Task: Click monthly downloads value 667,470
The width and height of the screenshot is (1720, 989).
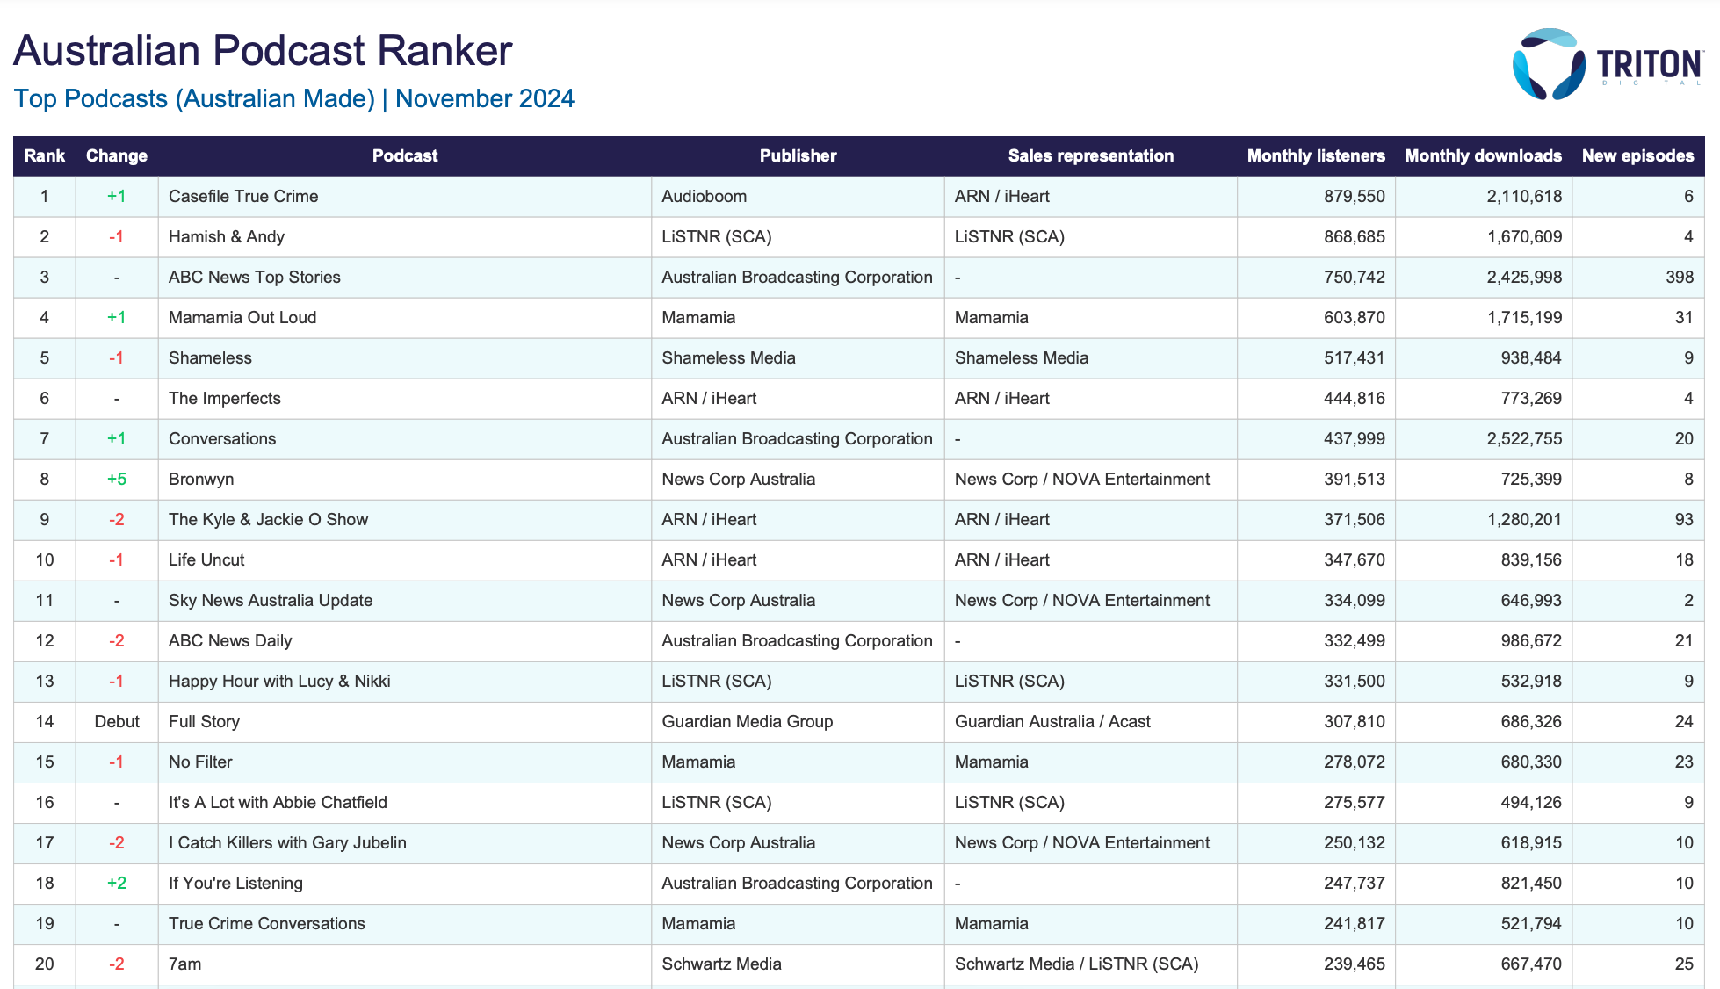Action: (x=1531, y=964)
